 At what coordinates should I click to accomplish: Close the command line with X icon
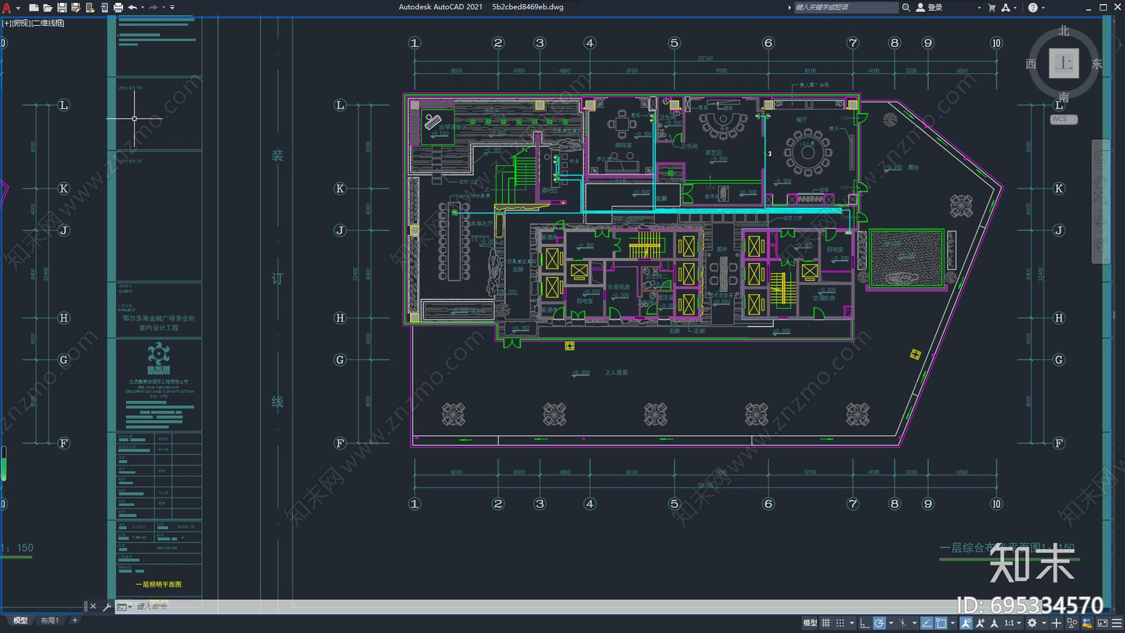[x=93, y=606]
